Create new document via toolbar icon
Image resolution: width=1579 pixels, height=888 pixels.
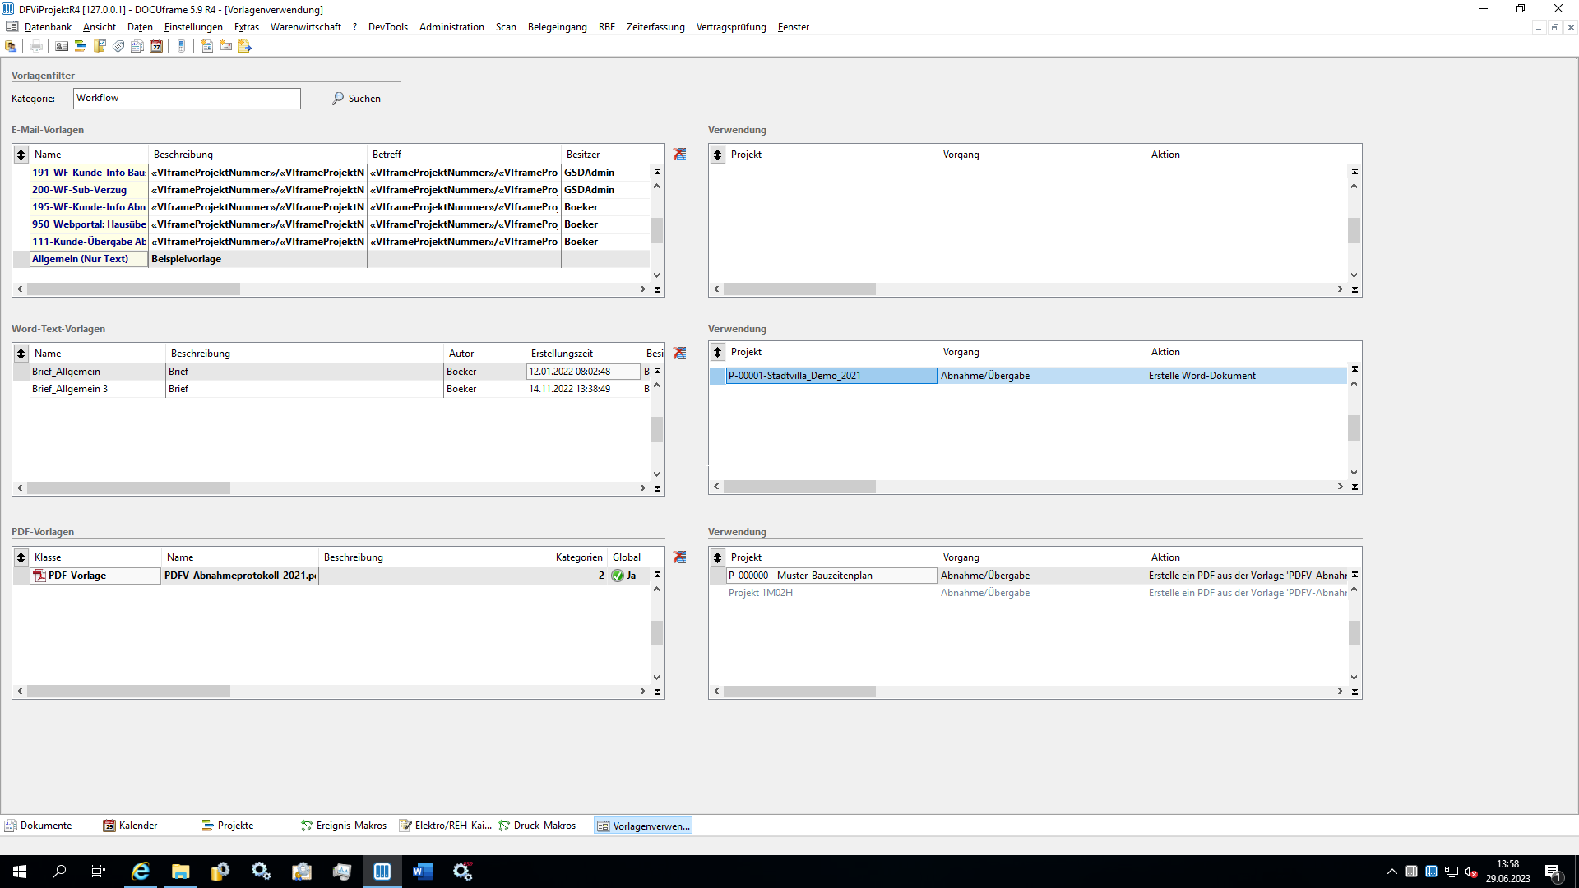(x=207, y=46)
